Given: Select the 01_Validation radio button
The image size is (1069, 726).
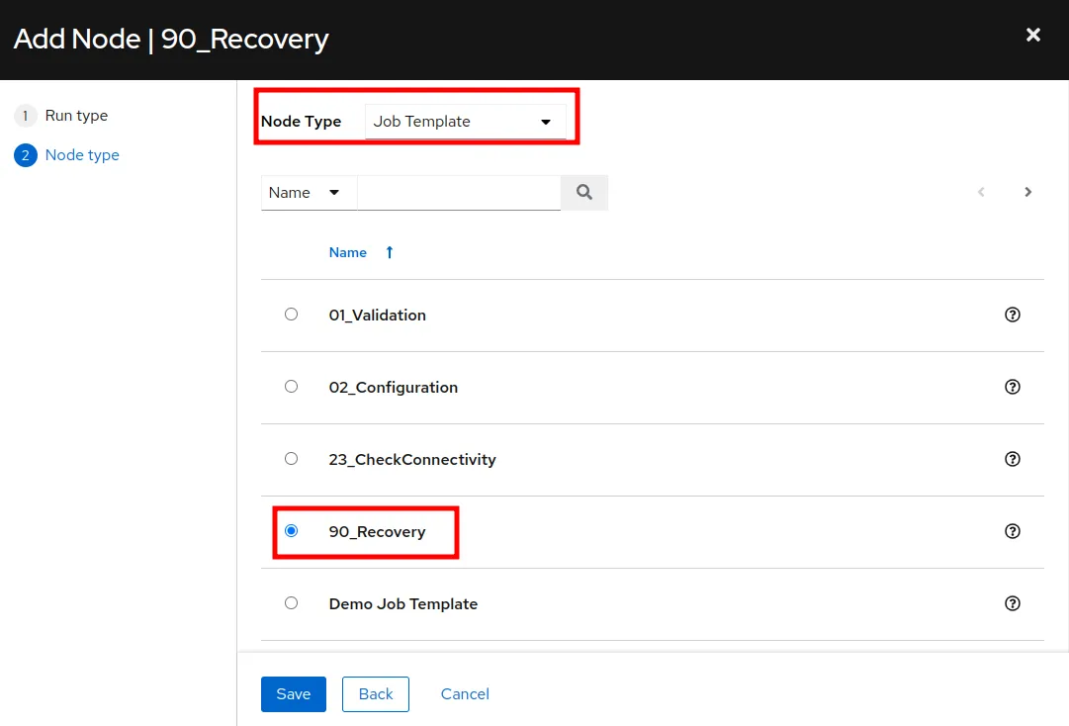Looking at the screenshot, I should [x=291, y=315].
